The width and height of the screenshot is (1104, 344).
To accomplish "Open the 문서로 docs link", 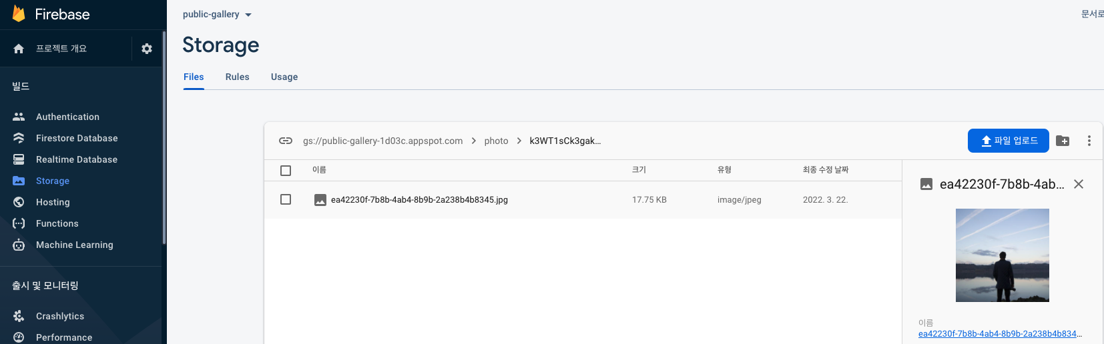I will click(1093, 14).
